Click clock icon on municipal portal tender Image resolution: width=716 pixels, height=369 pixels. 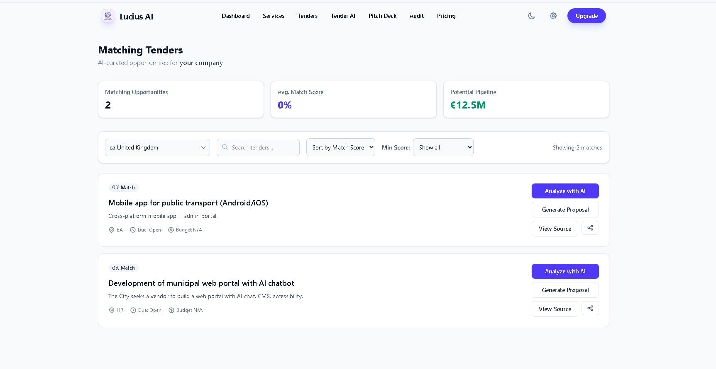pyautogui.click(x=133, y=310)
